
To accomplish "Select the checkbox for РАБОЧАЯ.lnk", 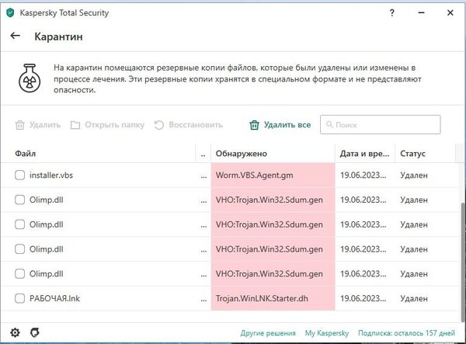I will [x=20, y=298].
